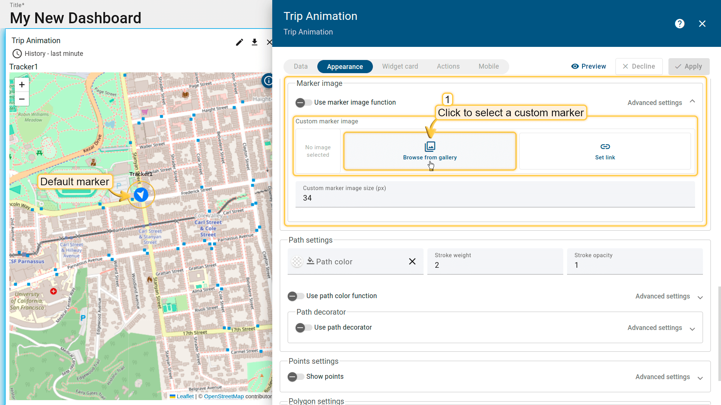The width and height of the screenshot is (721, 405).
Task: Expand path color function advanced settings
Action: 700,297
